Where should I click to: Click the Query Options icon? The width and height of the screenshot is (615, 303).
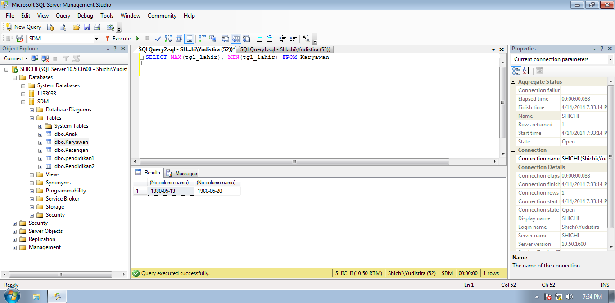coord(179,39)
